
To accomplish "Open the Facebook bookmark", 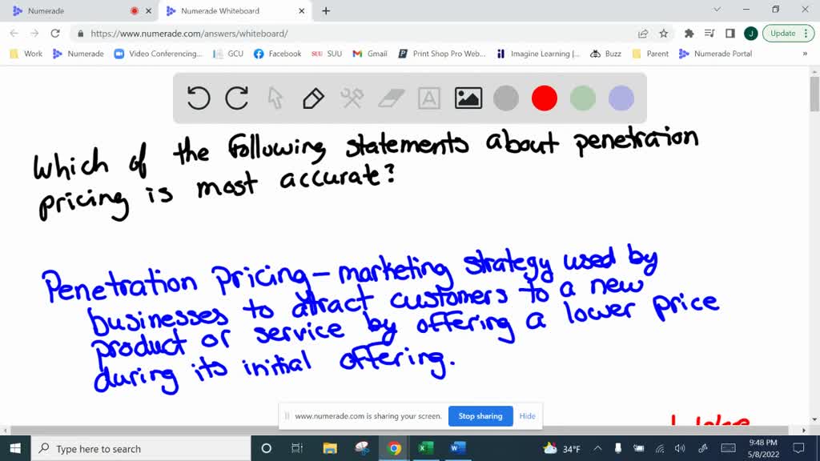I will [278, 54].
